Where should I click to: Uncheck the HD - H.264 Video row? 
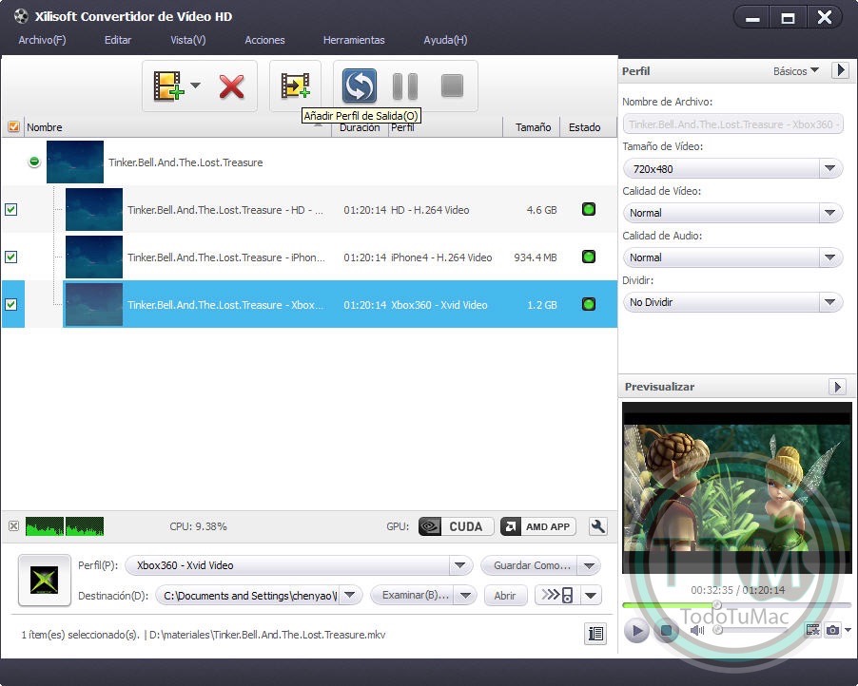11,209
